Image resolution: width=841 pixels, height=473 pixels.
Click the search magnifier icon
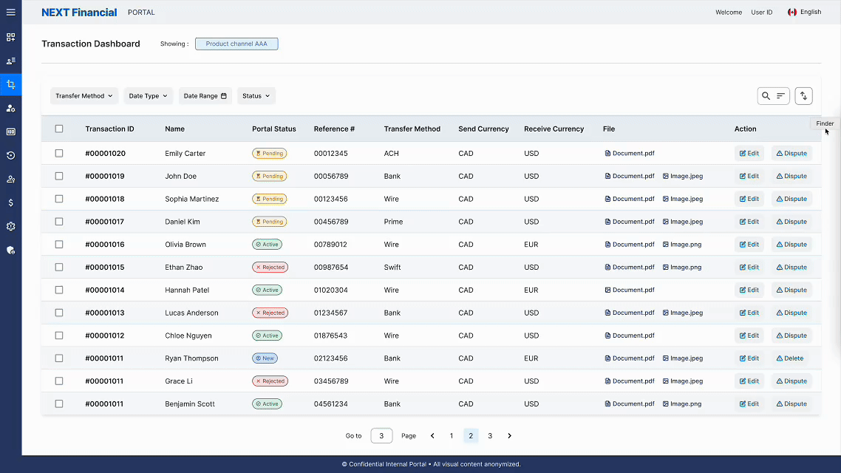(766, 96)
